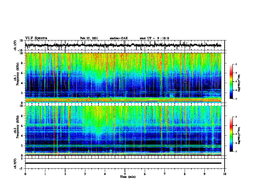The height and width of the screenshot is (195, 253).
Task: Select the "start UT = 9 : 10: 0" text
Action: [x=154, y=38]
